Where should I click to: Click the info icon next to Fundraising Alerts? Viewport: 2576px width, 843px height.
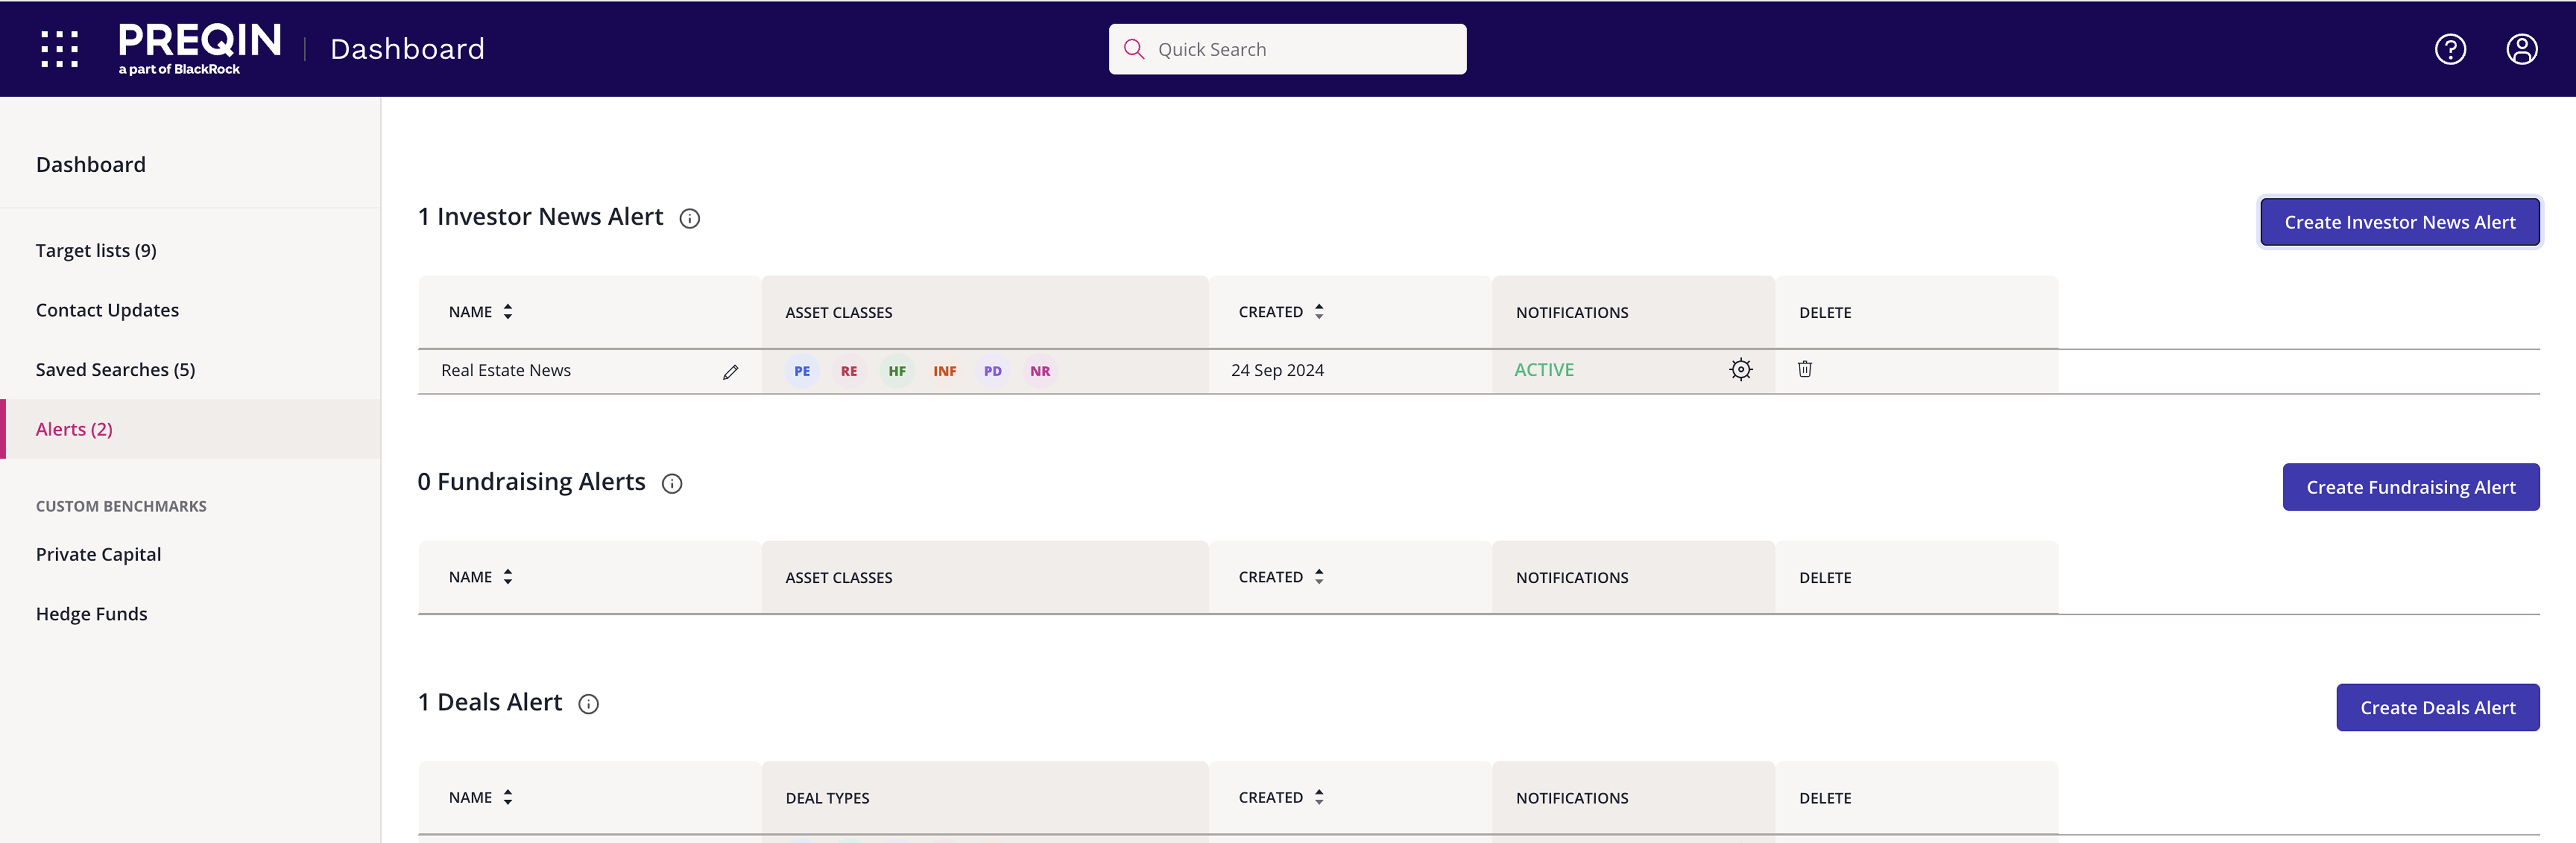coord(671,484)
